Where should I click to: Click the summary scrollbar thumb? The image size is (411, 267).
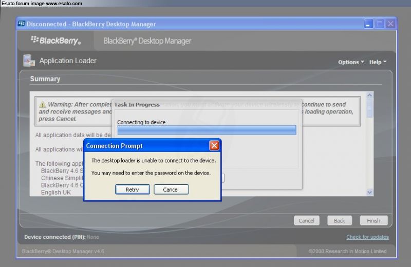pyautogui.click(x=369, y=108)
